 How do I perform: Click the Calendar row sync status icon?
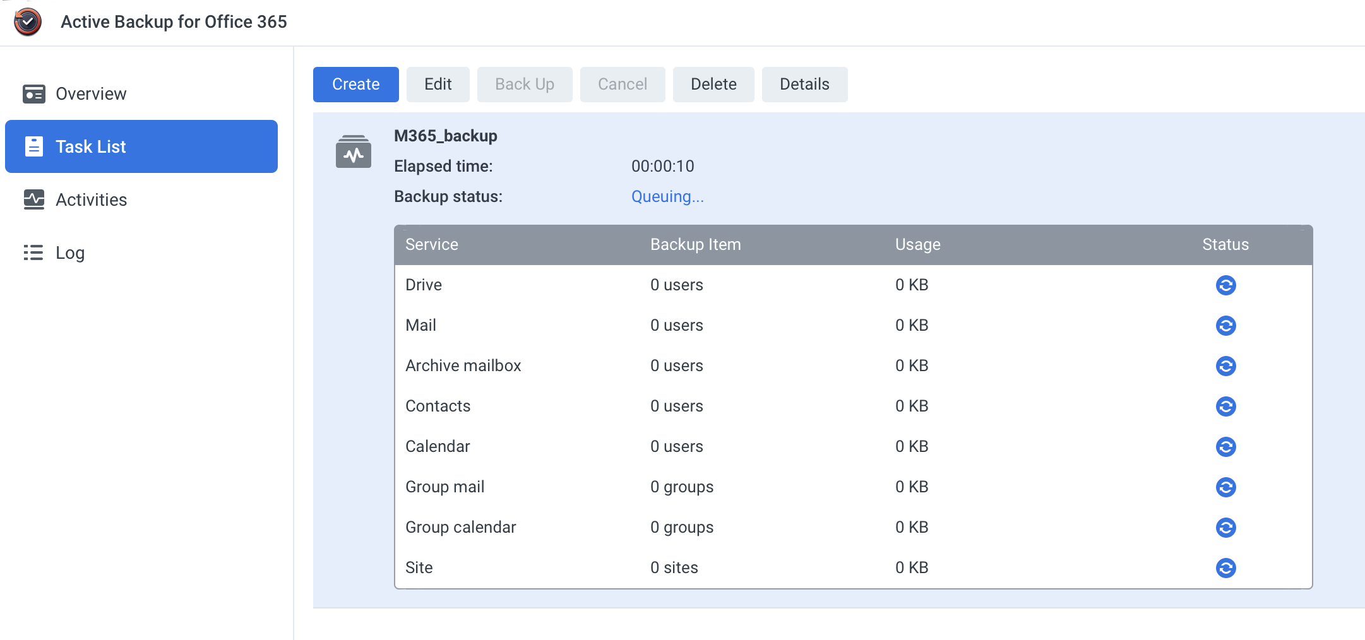tap(1225, 447)
